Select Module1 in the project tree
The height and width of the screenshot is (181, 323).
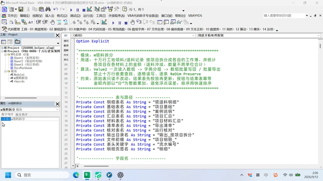pyautogui.click(x=19, y=74)
